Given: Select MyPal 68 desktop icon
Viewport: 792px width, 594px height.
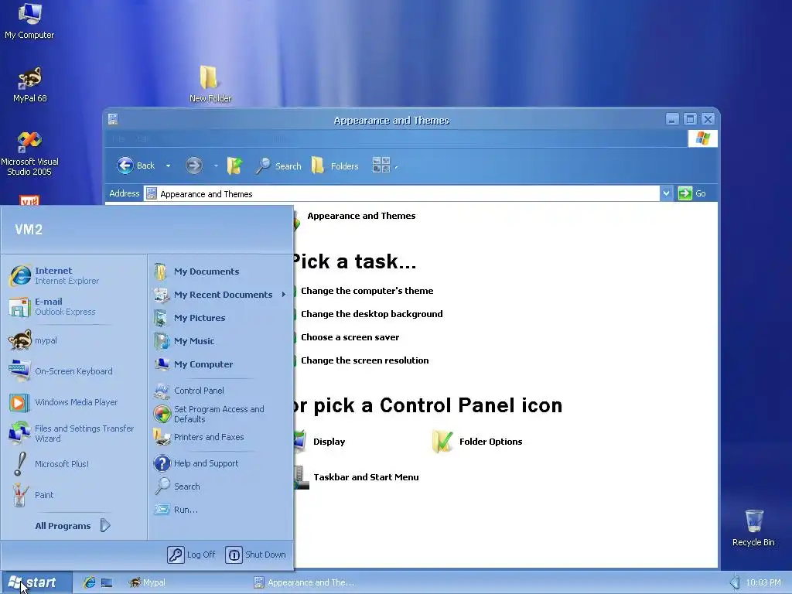Looking at the screenshot, I should pos(30,84).
